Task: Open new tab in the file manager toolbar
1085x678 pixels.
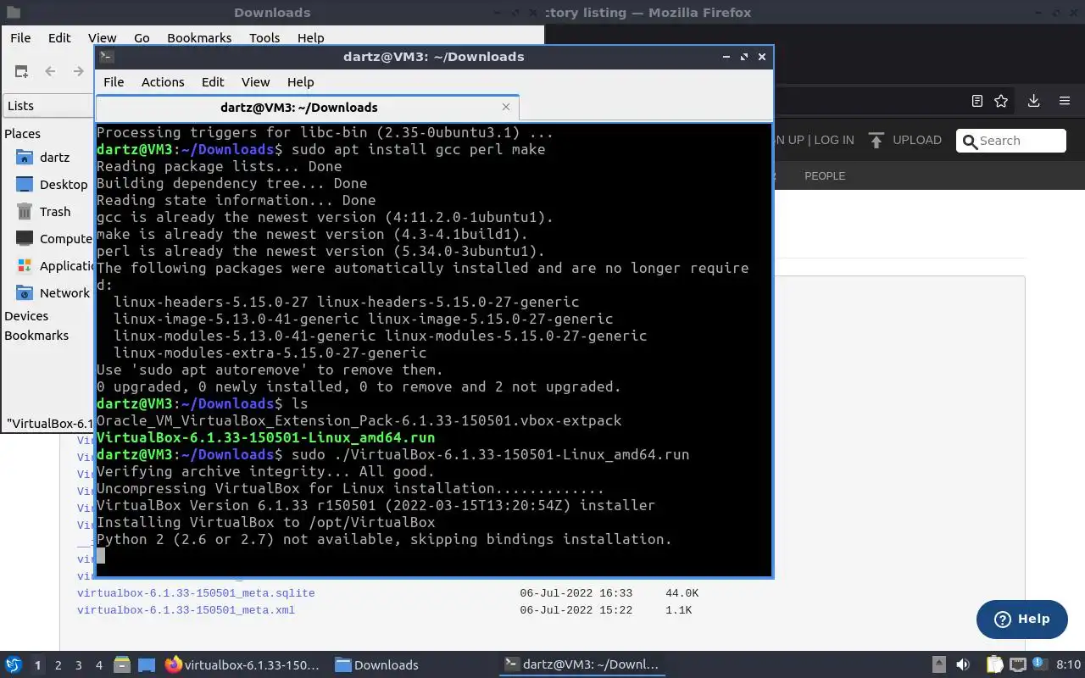Action: (x=21, y=72)
